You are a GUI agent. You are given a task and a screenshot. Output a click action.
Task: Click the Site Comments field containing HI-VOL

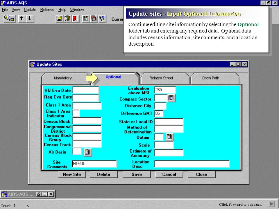94,164
